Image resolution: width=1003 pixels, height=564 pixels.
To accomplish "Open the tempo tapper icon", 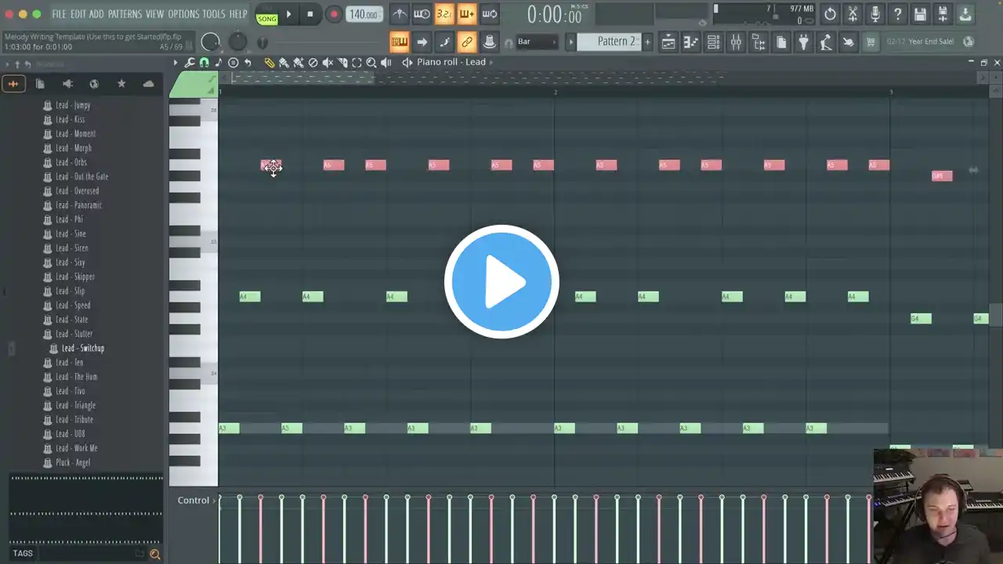I will [x=825, y=42].
